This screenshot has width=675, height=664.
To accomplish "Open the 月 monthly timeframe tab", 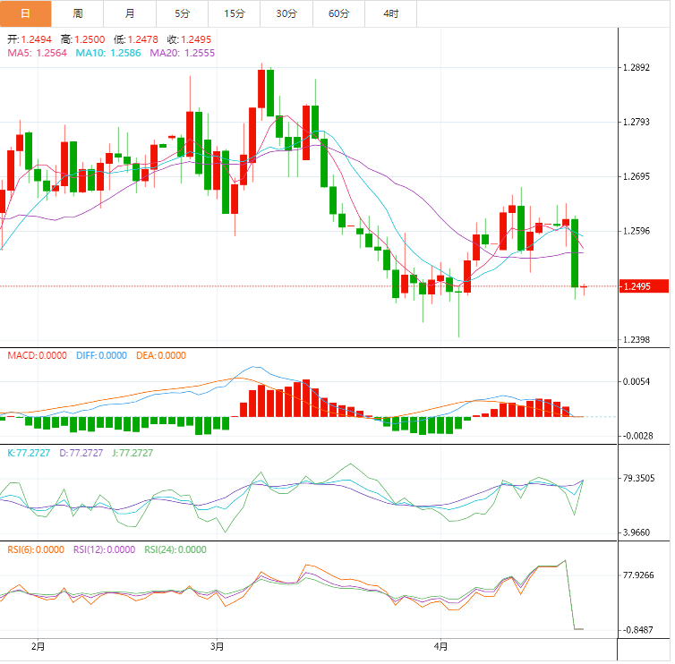I will [x=130, y=13].
